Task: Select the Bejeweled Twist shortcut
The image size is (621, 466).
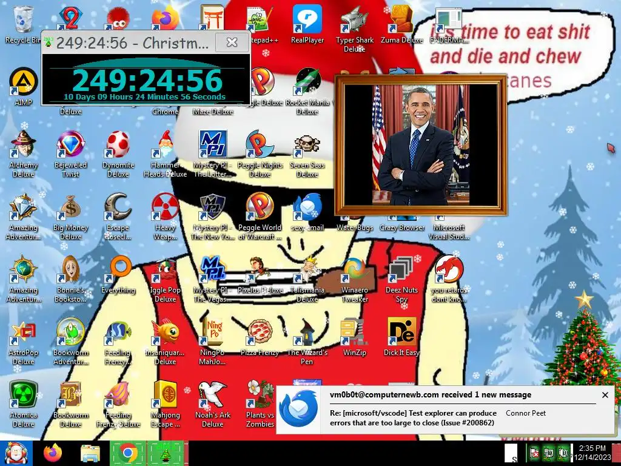Action: pyautogui.click(x=70, y=155)
